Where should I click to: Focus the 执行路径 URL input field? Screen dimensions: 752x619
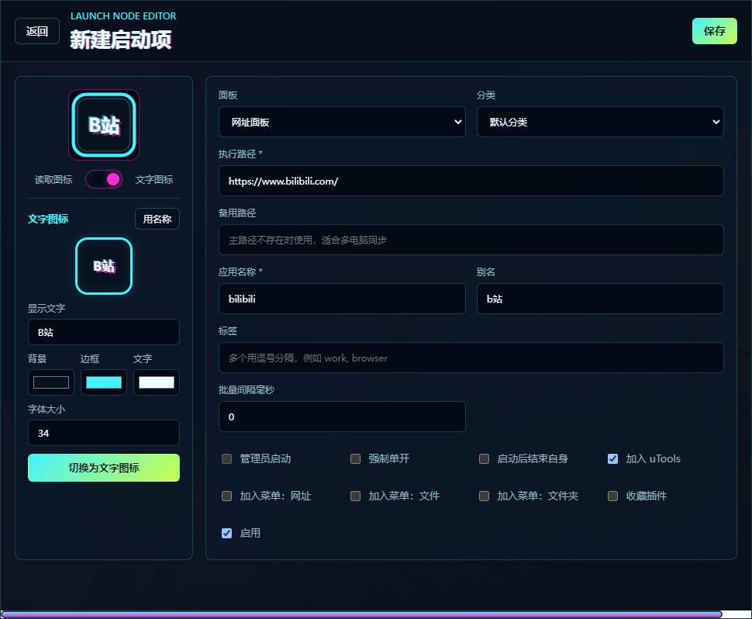click(471, 181)
